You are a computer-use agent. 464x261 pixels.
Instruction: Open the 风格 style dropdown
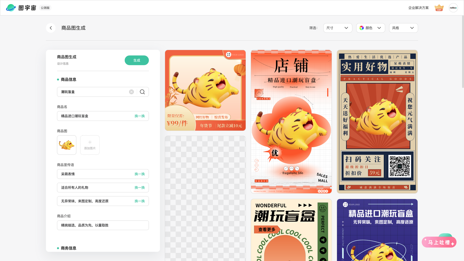click(x=403, y=28)
